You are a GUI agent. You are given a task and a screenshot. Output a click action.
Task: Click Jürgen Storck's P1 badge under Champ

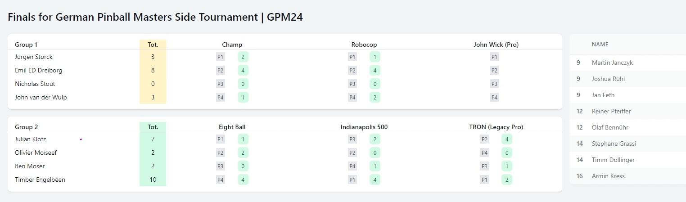coord(221,57)
